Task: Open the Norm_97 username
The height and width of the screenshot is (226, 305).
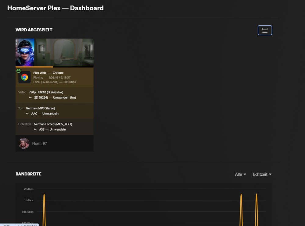Action: [x=39, y=143]
